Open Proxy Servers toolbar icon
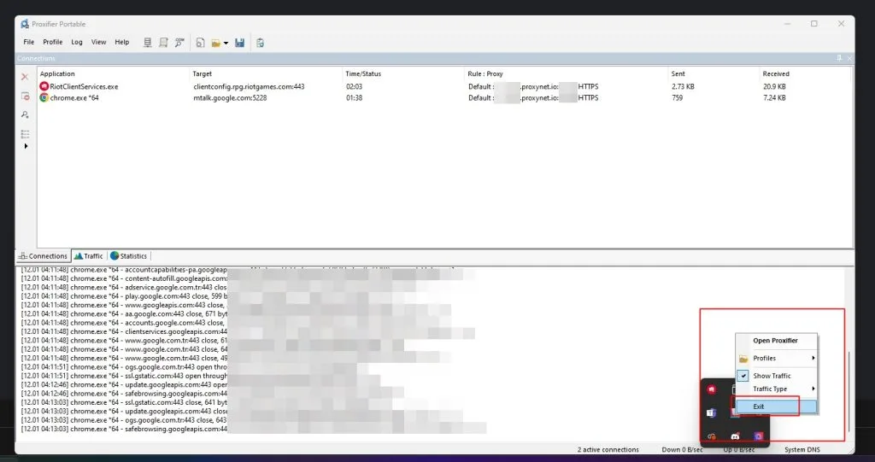The width and height of the screenshot is (875, 462). coord(147,43)
